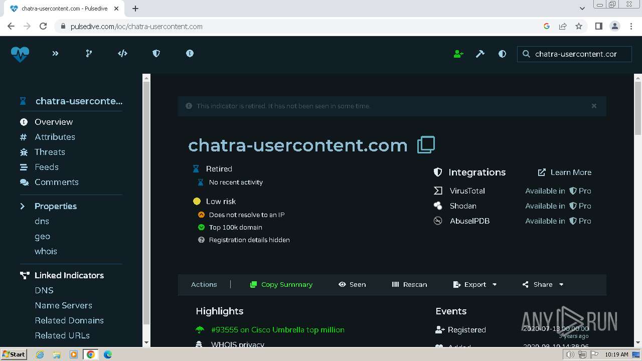This screenshot has width=642, height=361.
Task: Open a new browser tab
Action: (135, 9)
